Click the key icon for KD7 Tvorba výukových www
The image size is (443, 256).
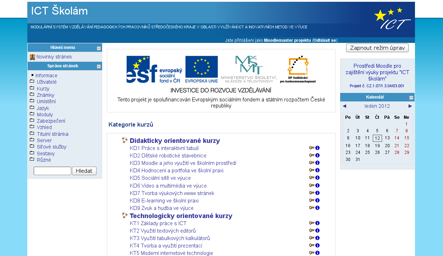312,193
